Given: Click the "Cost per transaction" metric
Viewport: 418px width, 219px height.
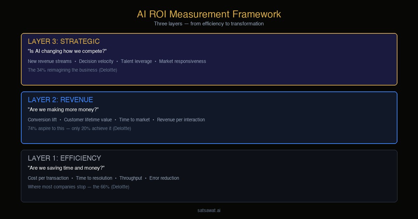Looking at the screenshot, I should click(48, 178).
